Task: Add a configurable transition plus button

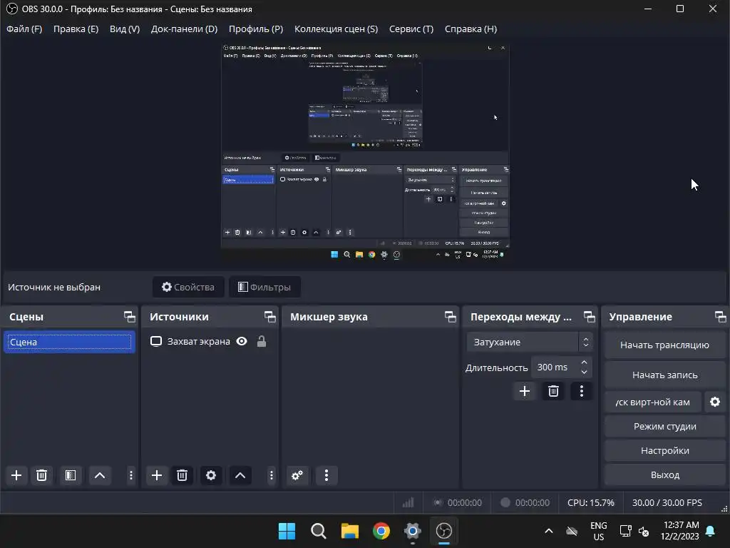Action: tap(525, 391)
